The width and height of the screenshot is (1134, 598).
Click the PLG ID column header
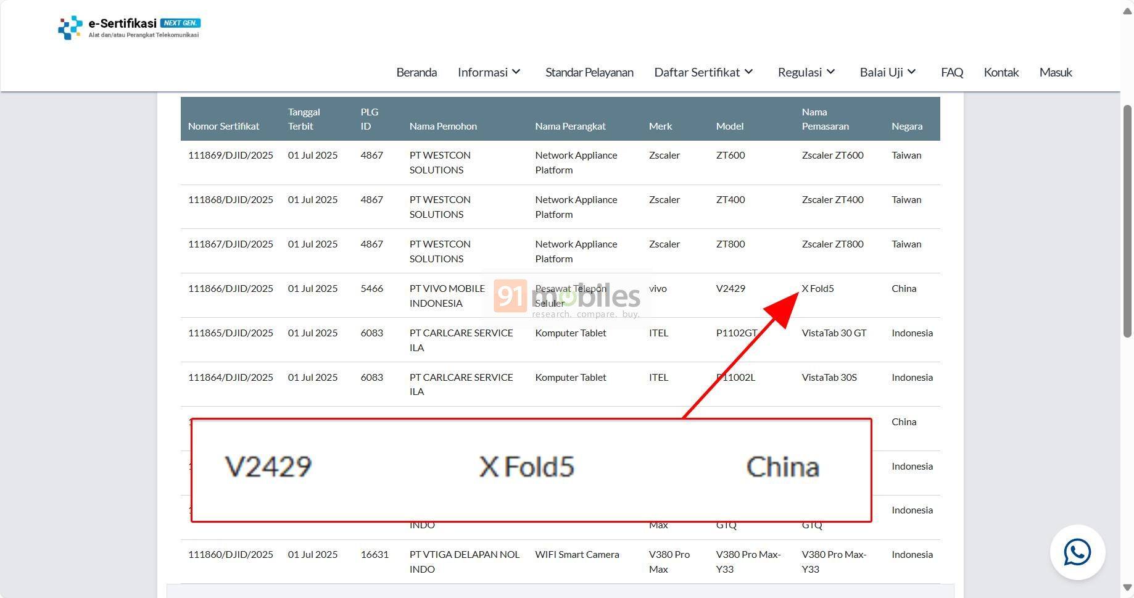point(370,118)
